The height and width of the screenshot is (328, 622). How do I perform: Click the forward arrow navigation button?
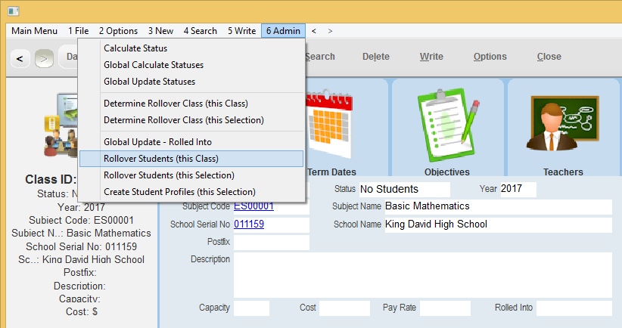tap(44, 57)
